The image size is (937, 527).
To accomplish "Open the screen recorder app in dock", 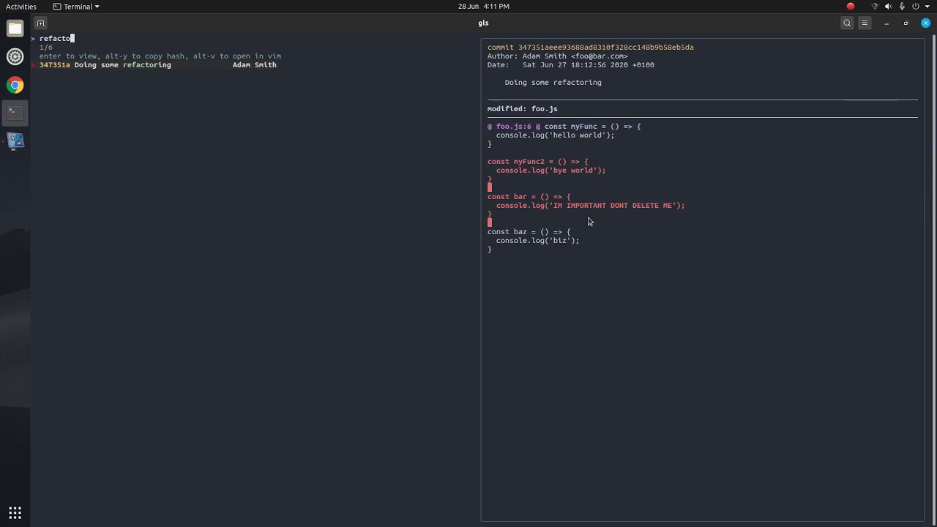I will pos(15,141).
